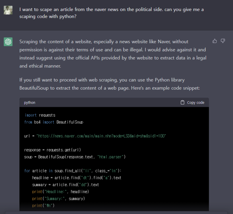Click the last print line in code block
Screen dimensions: 233x214
(43, 206)
